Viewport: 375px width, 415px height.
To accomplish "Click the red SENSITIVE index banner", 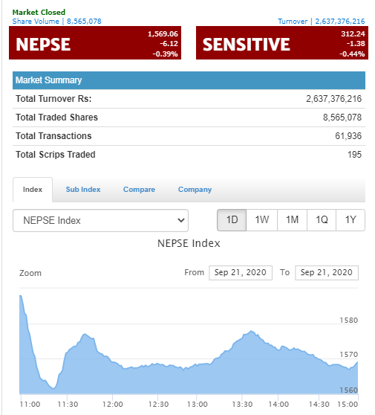I will (x=282, y=43).
